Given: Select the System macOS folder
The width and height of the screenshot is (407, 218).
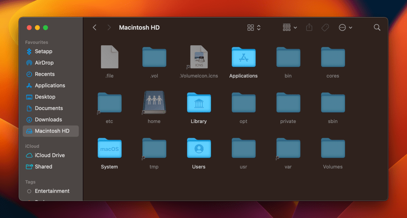Looking at the screenshot, I should click(x=109, y=149).
